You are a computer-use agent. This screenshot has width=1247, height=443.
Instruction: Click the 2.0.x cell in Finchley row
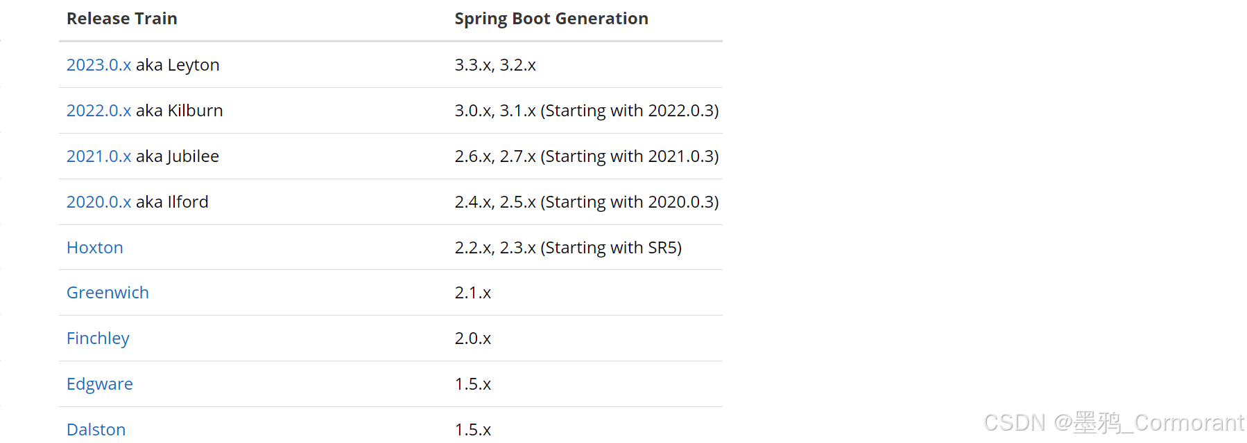pyautogui.click(x=473, y=338)
